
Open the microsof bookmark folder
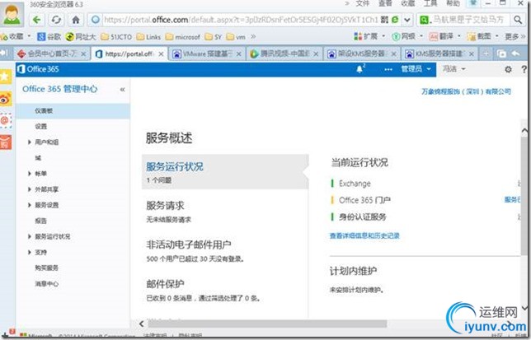(x=183, y=36)
